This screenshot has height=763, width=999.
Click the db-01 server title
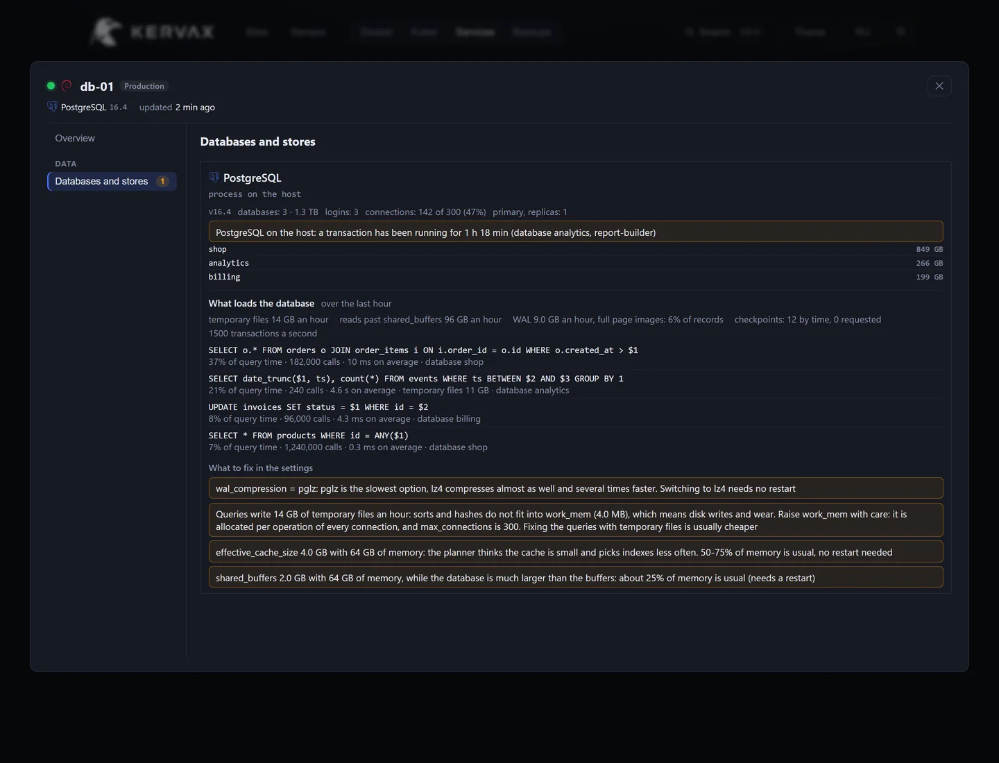tap(97, 86)
